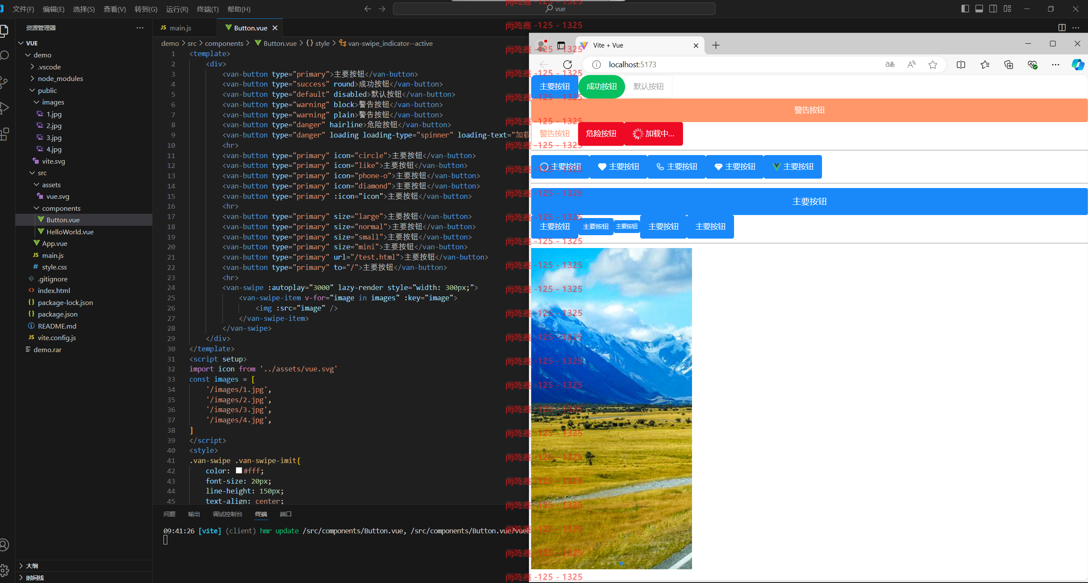Open browser Settings and more menu

pos(1055,65)
